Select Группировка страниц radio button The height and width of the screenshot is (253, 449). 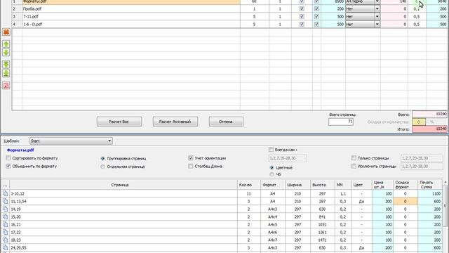click(102, 158)
